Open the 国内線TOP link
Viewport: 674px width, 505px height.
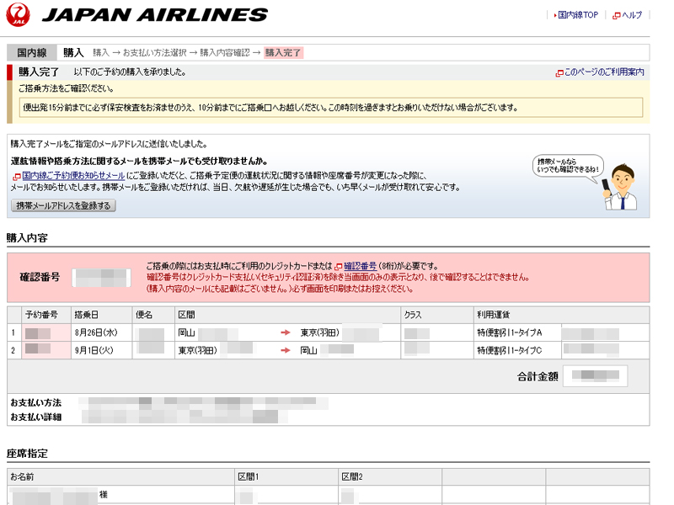[x=578, y=15]
